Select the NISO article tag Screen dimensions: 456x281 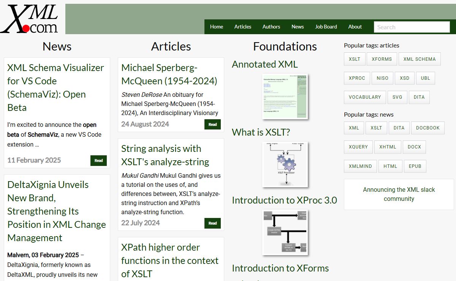(383, 78)
